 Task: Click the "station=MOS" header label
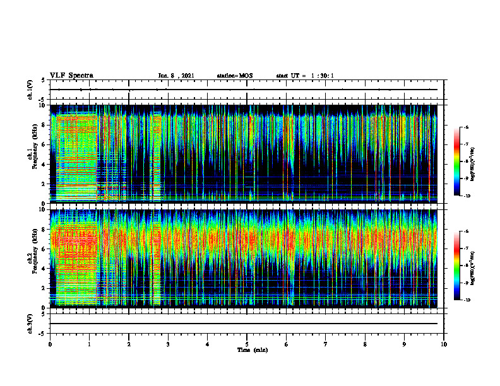coord(235,76)
